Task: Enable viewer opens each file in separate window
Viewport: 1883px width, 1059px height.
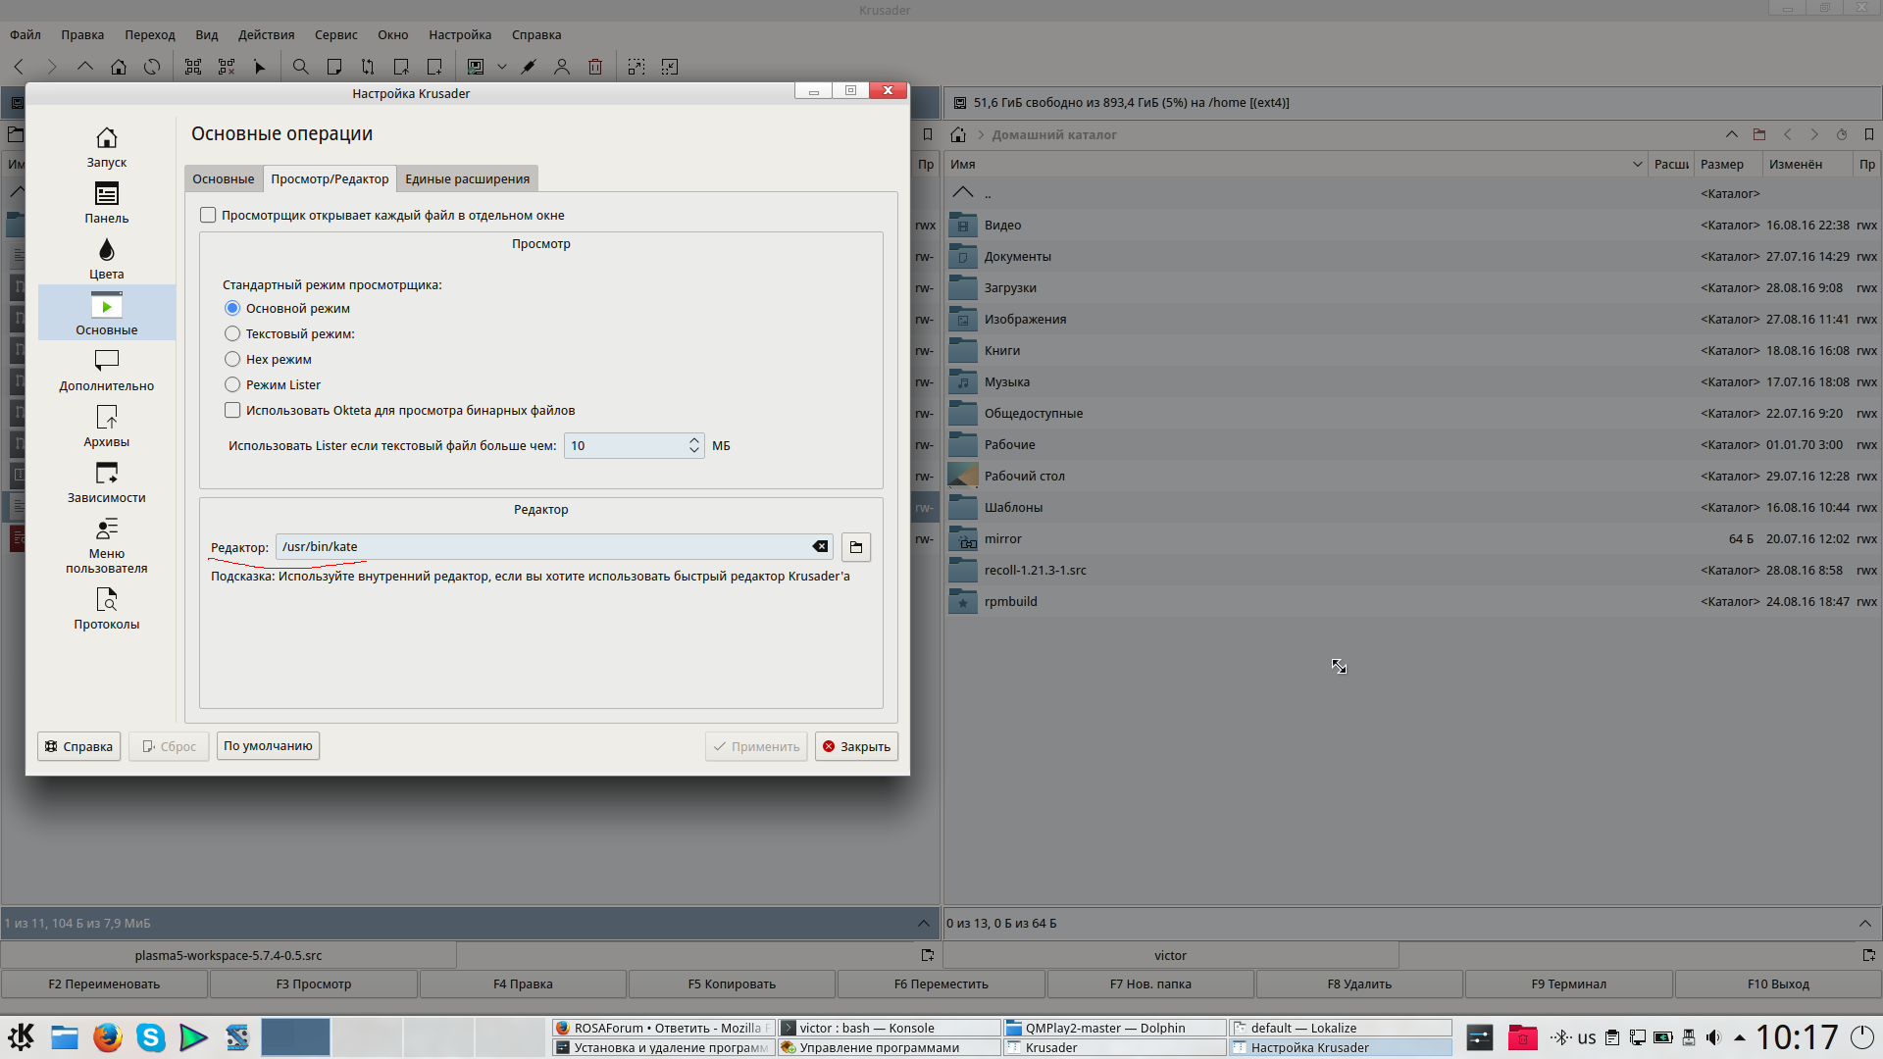Action: click(x=208, y=216)
